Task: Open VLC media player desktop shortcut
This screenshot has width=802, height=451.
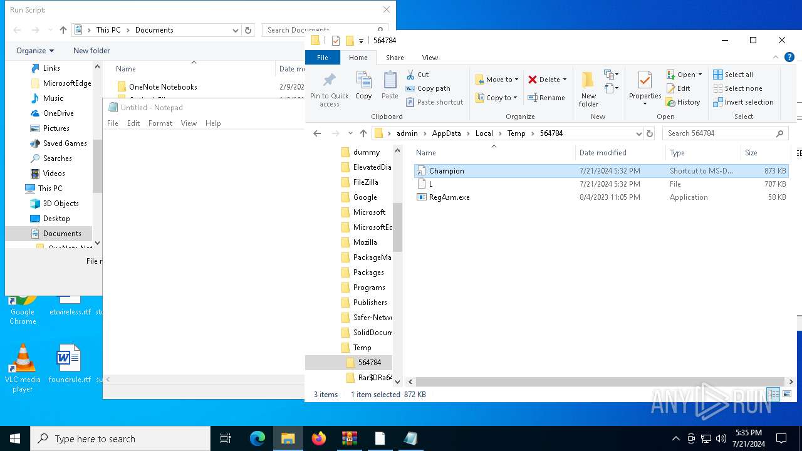Action: [23, 368]
